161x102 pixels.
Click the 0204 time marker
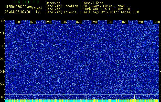[64, 22]
